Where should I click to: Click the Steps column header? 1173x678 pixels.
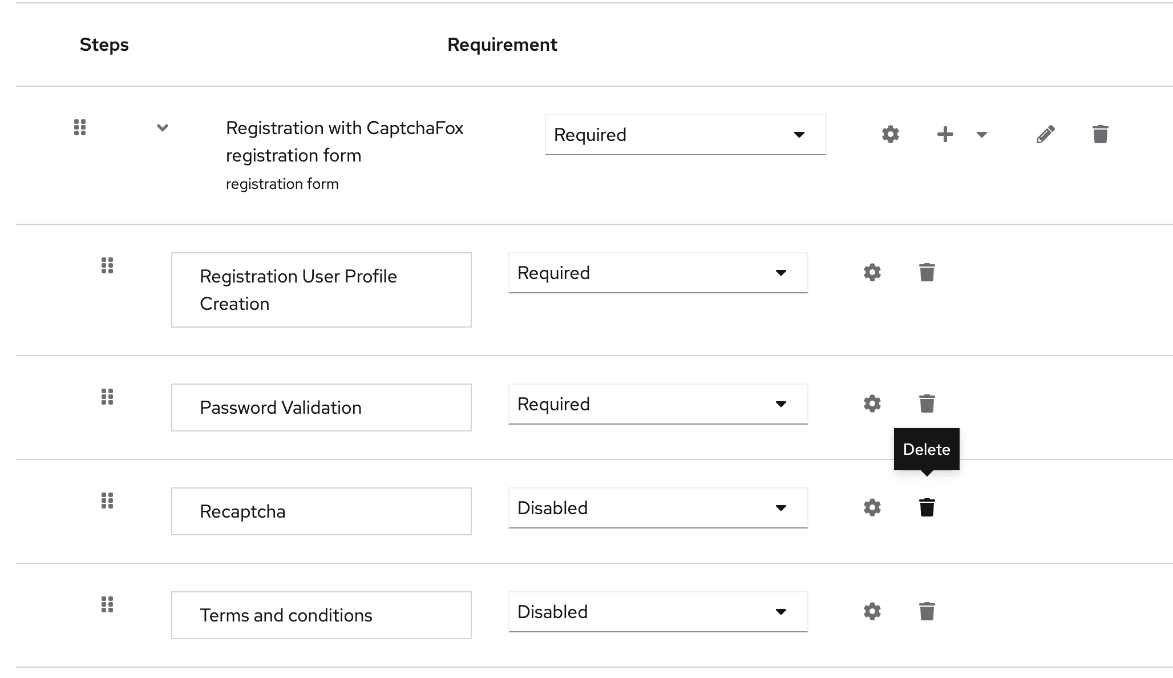click(104, 45)
